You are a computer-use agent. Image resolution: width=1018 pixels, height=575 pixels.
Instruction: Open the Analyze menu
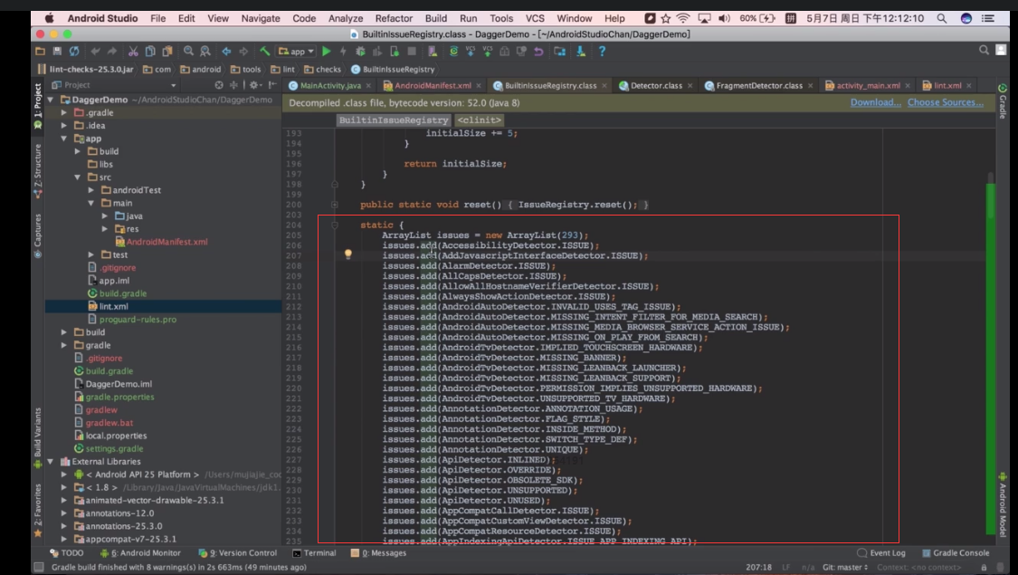pos(346,18)
